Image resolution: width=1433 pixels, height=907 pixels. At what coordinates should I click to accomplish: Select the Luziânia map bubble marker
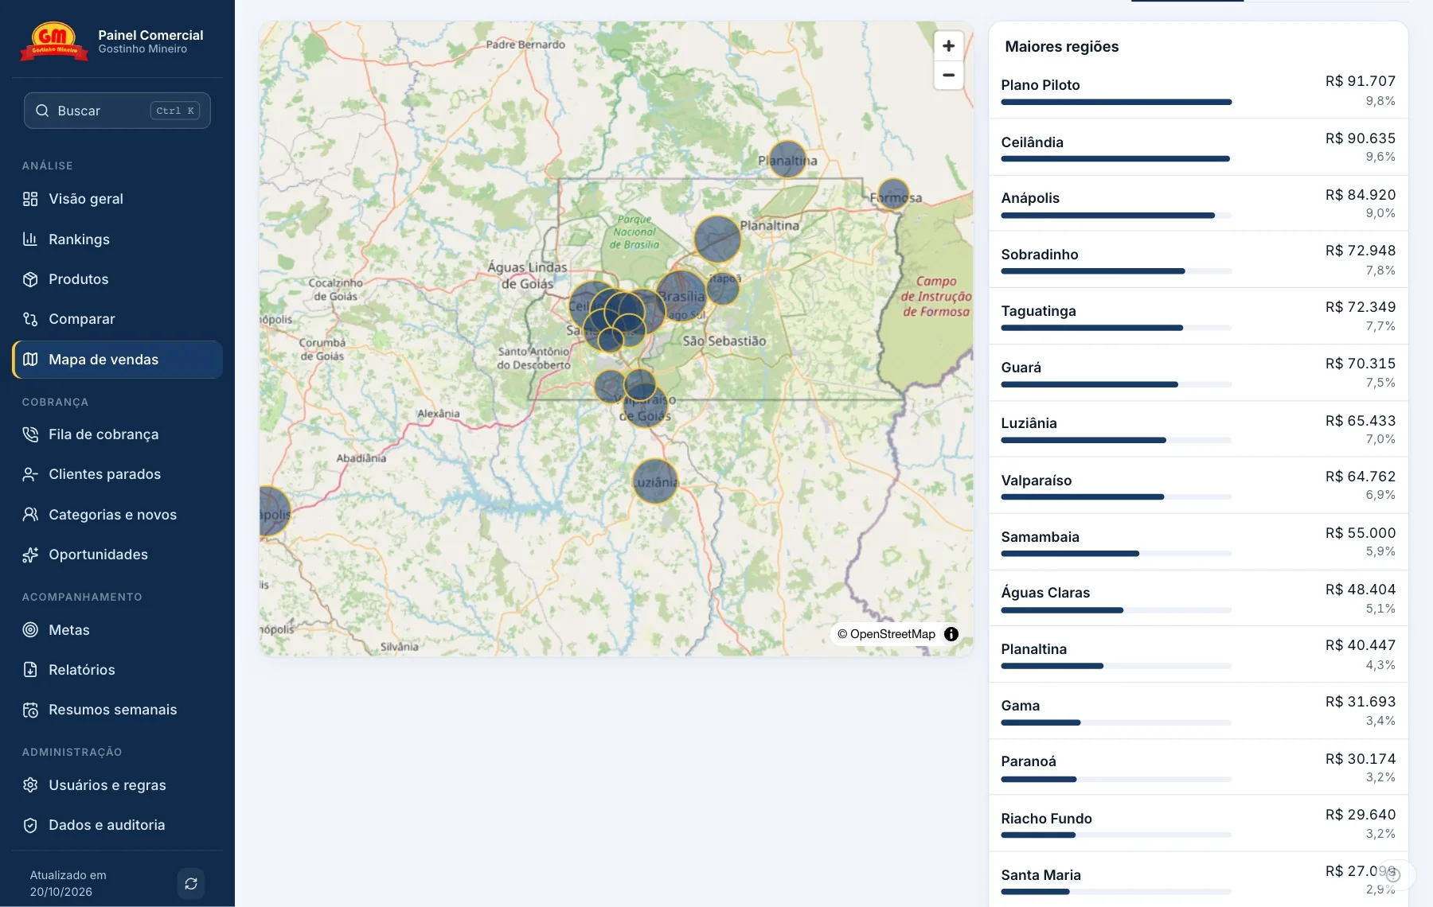(655, 481)
